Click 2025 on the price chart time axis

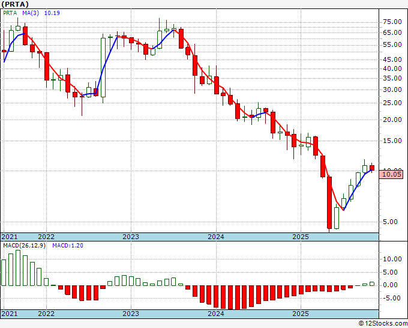point(301,237)
